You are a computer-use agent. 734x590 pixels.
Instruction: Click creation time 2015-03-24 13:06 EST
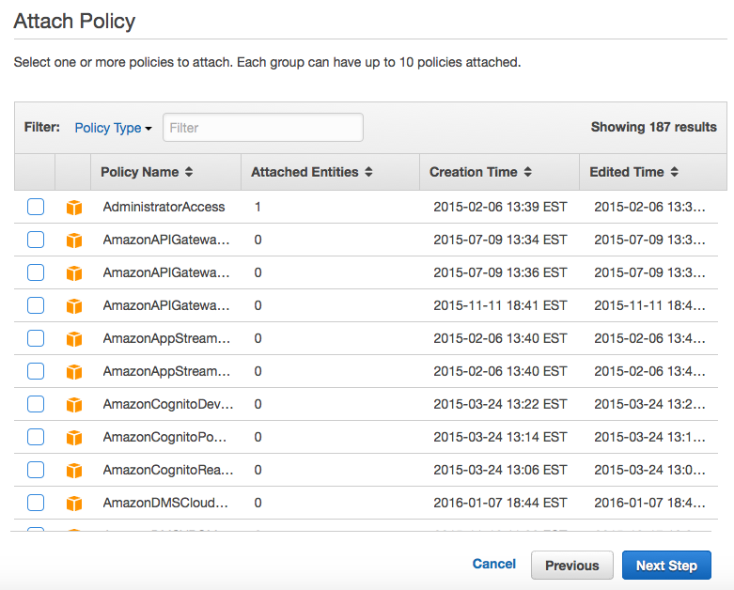pyautogui.click(x=500, y=470)
